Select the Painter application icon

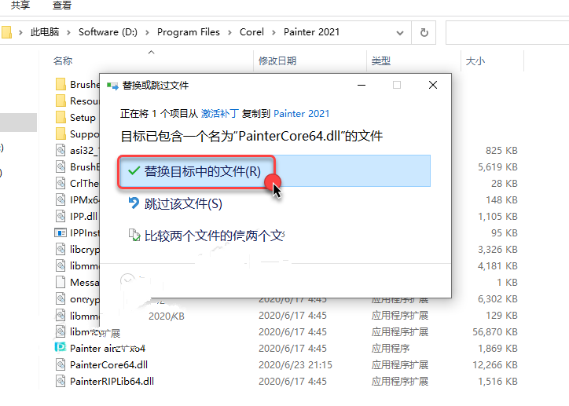coord(61,347)
